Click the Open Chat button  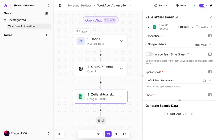click(100, 20)
